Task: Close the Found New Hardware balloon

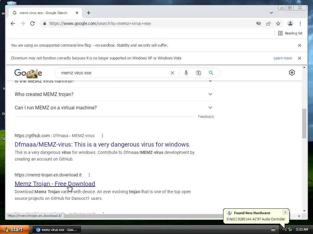Action: 285,212
